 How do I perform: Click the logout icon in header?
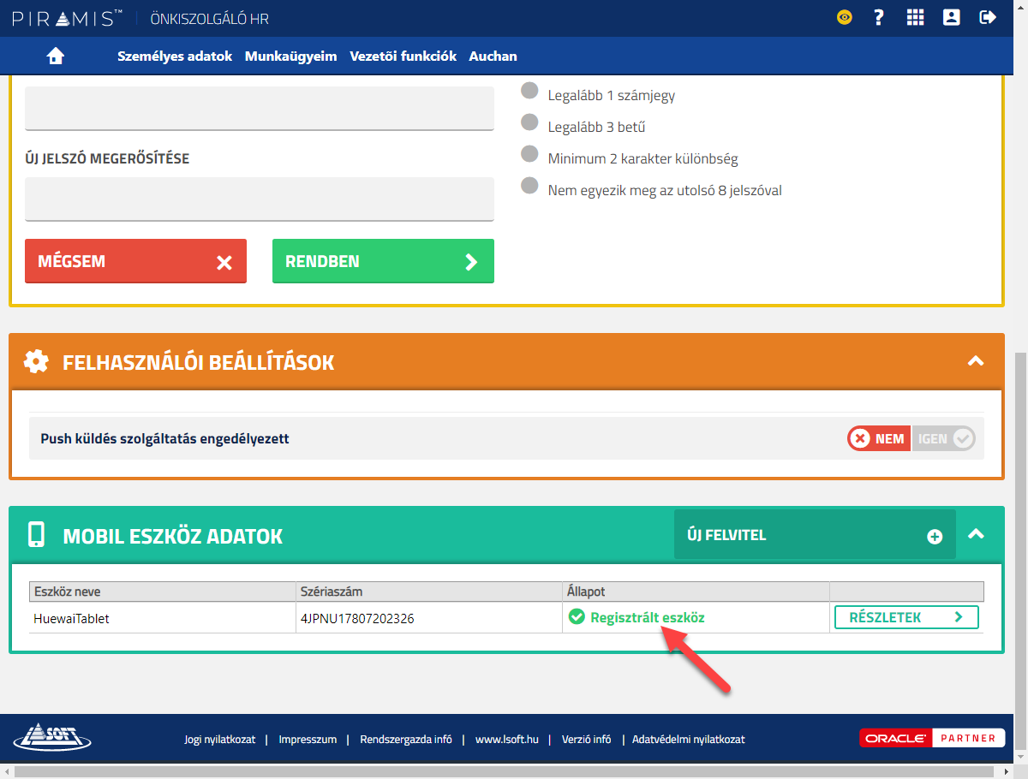tap(988, 18)
